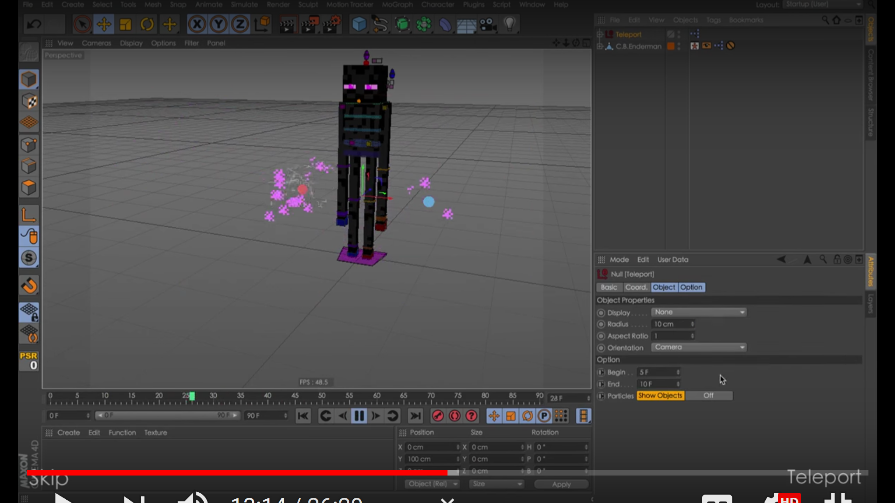Open the Layout Startup dropdown
This screenshot has height=503, width=895.
[x=823, y=4]
